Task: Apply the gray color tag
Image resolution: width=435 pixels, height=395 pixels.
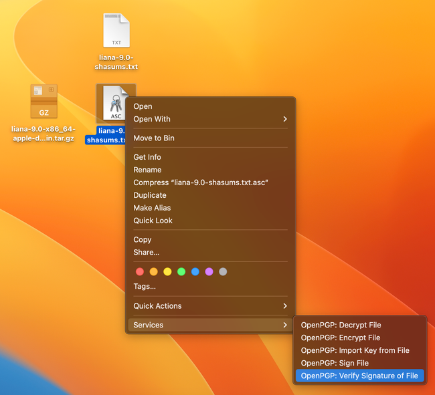Action: pyautogui.click(x=223, y=272)
